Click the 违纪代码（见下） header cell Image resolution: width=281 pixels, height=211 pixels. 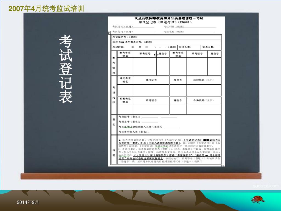(204, 80)
